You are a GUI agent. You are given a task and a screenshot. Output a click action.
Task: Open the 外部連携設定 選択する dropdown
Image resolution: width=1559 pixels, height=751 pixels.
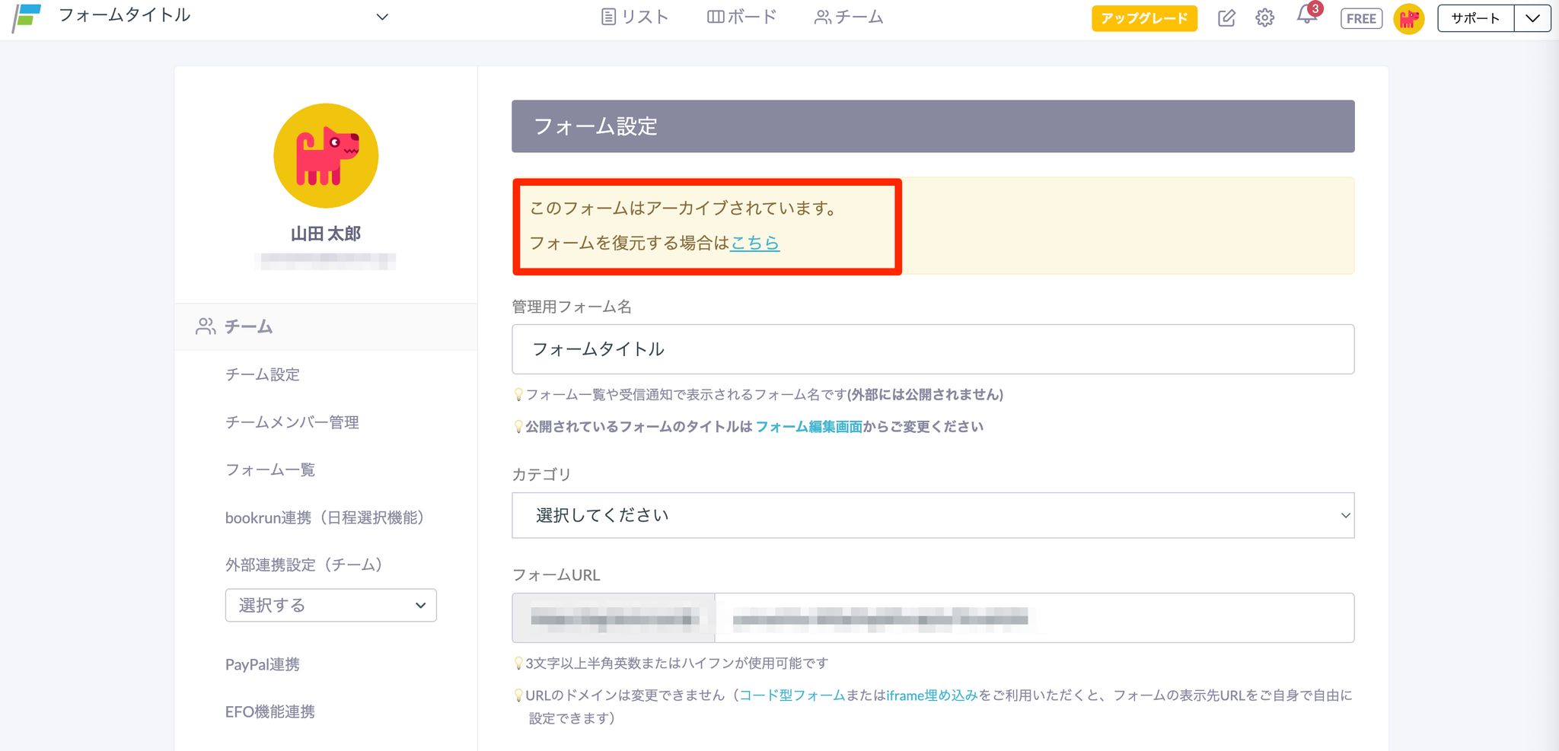[330, 605]
